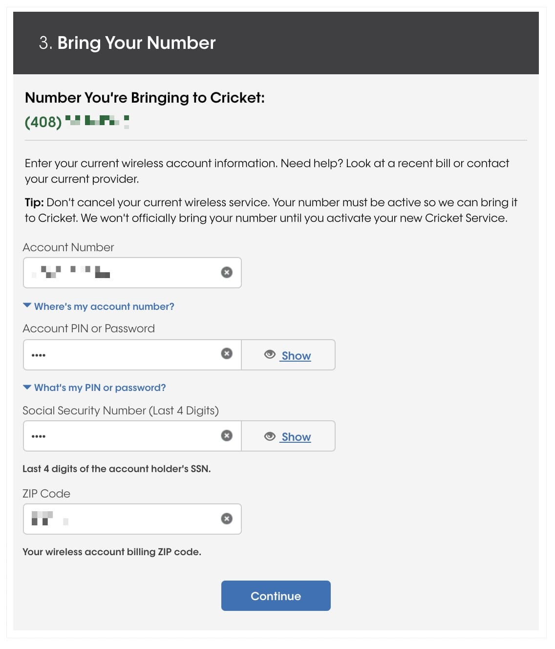Click the Show link for Social Security Number

(x=296, y=437)
